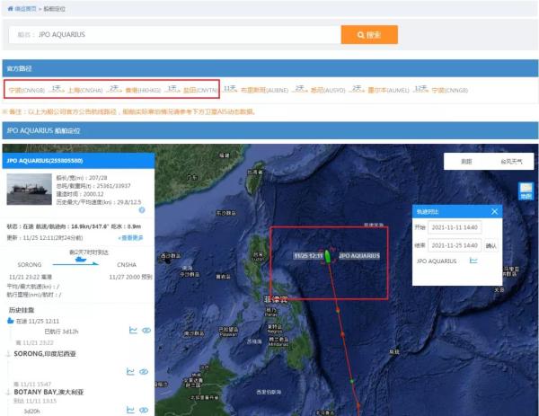Confirm the track date range

point(490,246)
